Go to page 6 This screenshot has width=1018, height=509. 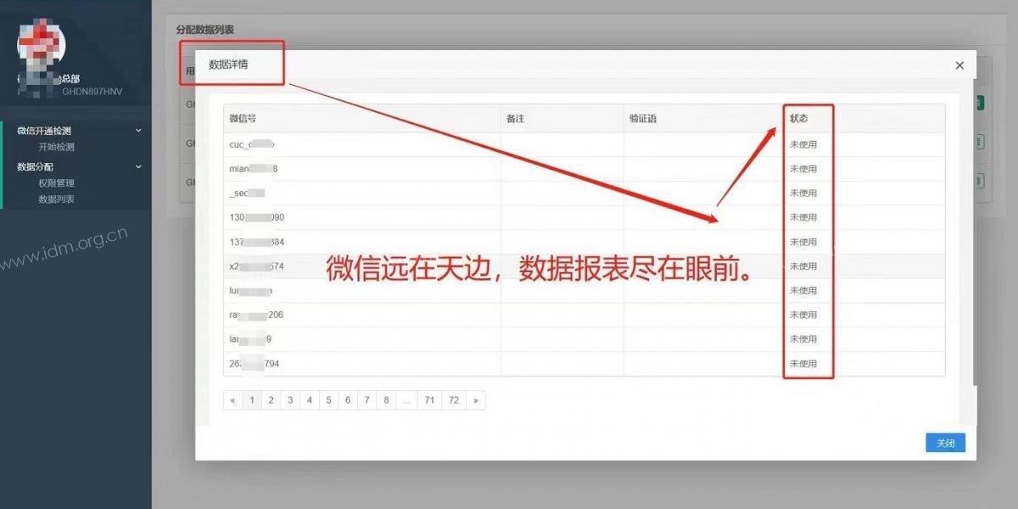click(347, 400)
